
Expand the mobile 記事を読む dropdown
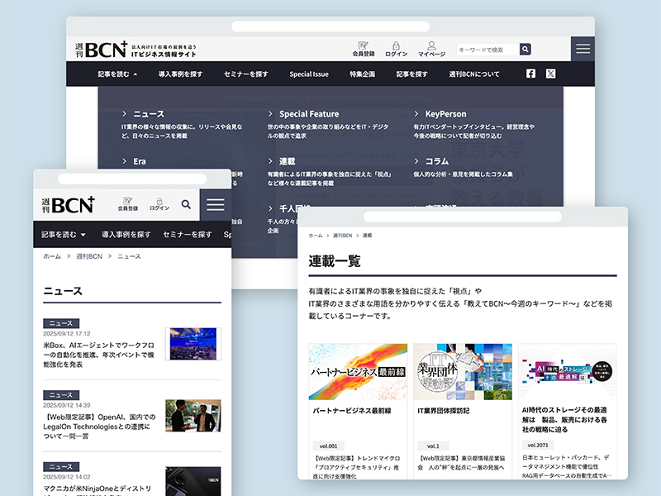(64, 235)
